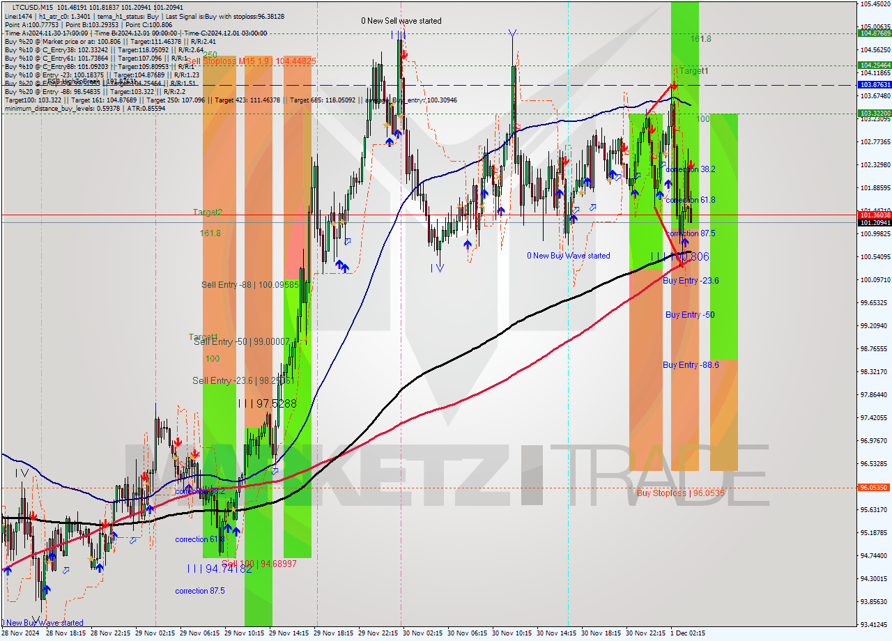This screenshot has width=892, height=641.
Task: Select the green 'Target2' label
Action: [x=208, y=211]
